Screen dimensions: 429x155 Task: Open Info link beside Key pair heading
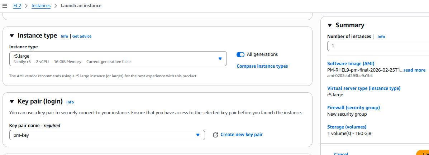70,102
